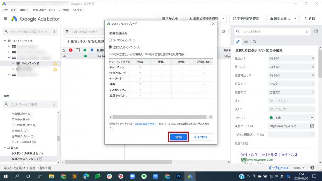Open データ(D) menu
This screenshot has width=322, height=181.
click(x=63, y=10)
